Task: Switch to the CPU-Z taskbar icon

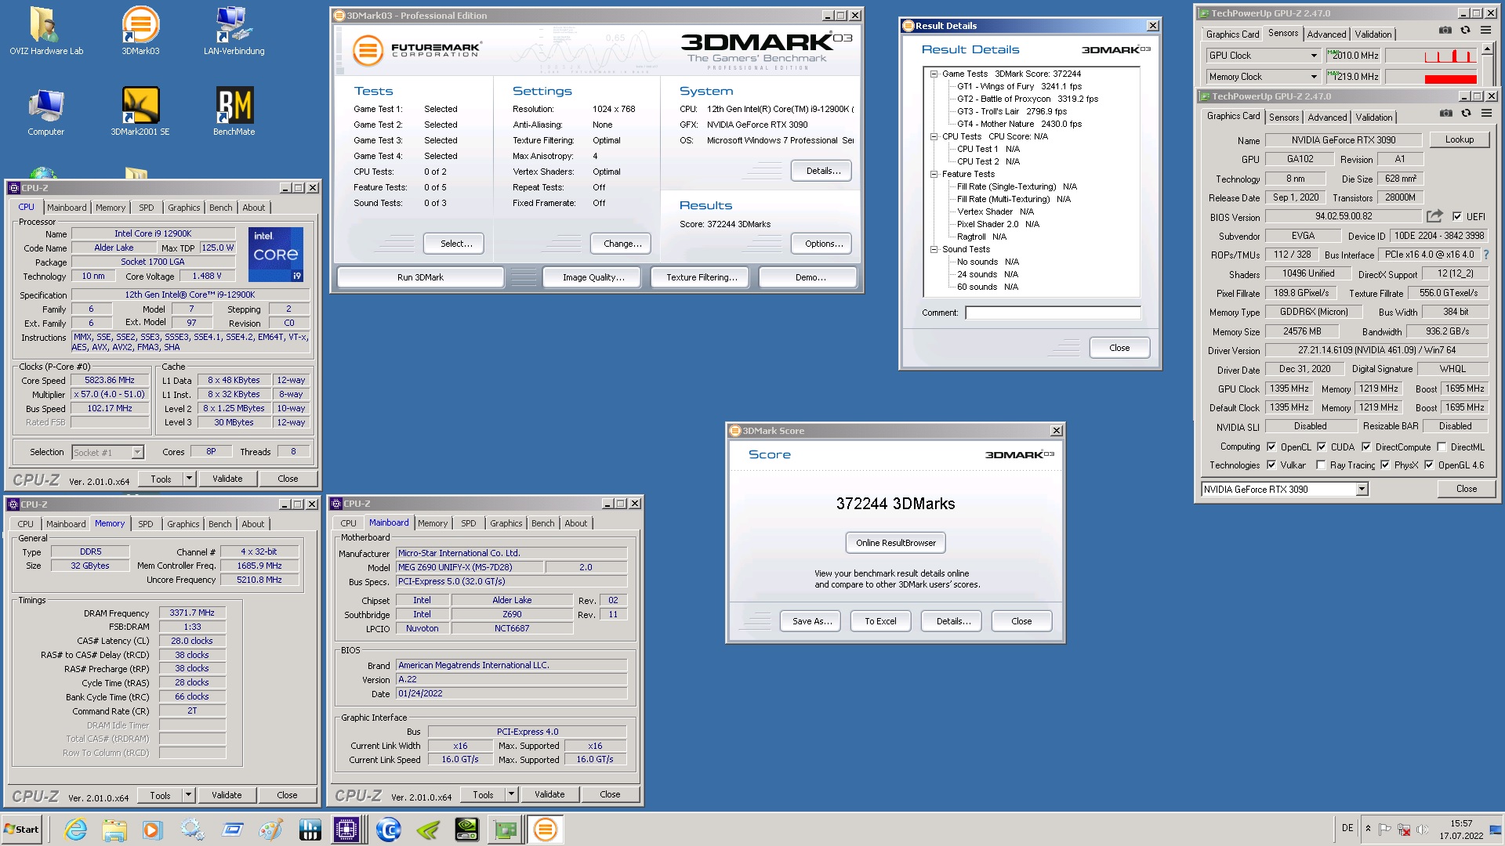Action: 346,830
